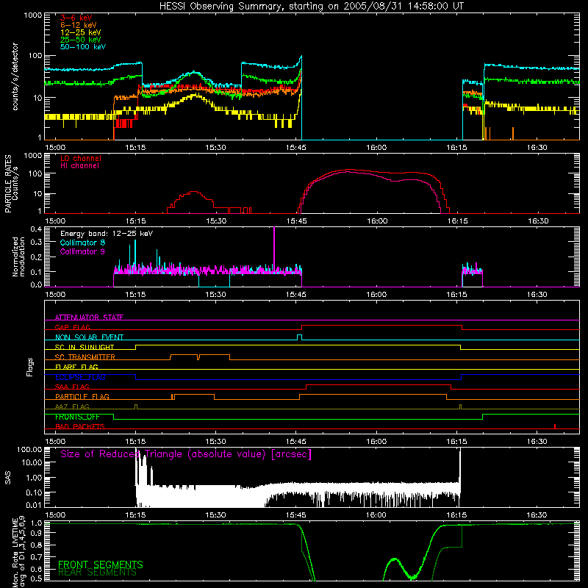
Task: Click the 15:00 tick label under the SAS plot
Action: [x=55, y=515]
